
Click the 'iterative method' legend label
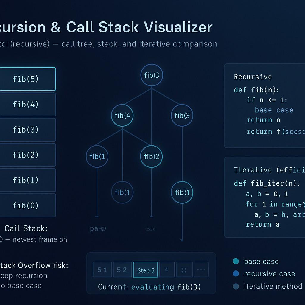[273, 286]
